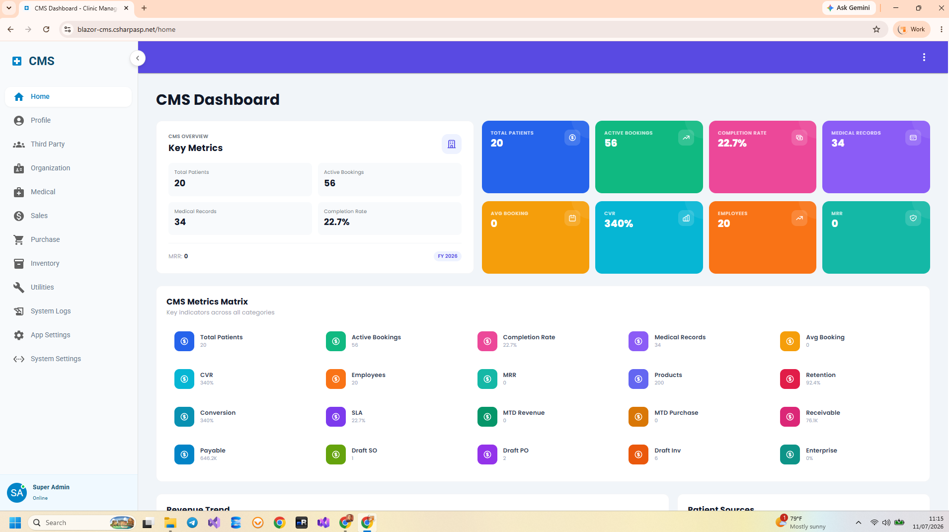
Task: Click the taskbar Search box
Action: pos(82,523)
